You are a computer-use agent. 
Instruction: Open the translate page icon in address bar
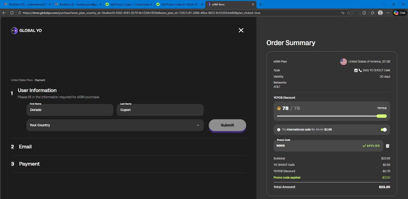(x=343, y=13)
